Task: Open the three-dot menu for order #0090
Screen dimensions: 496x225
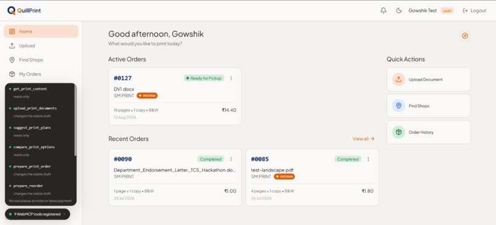Action: click(x=231, y=159)
